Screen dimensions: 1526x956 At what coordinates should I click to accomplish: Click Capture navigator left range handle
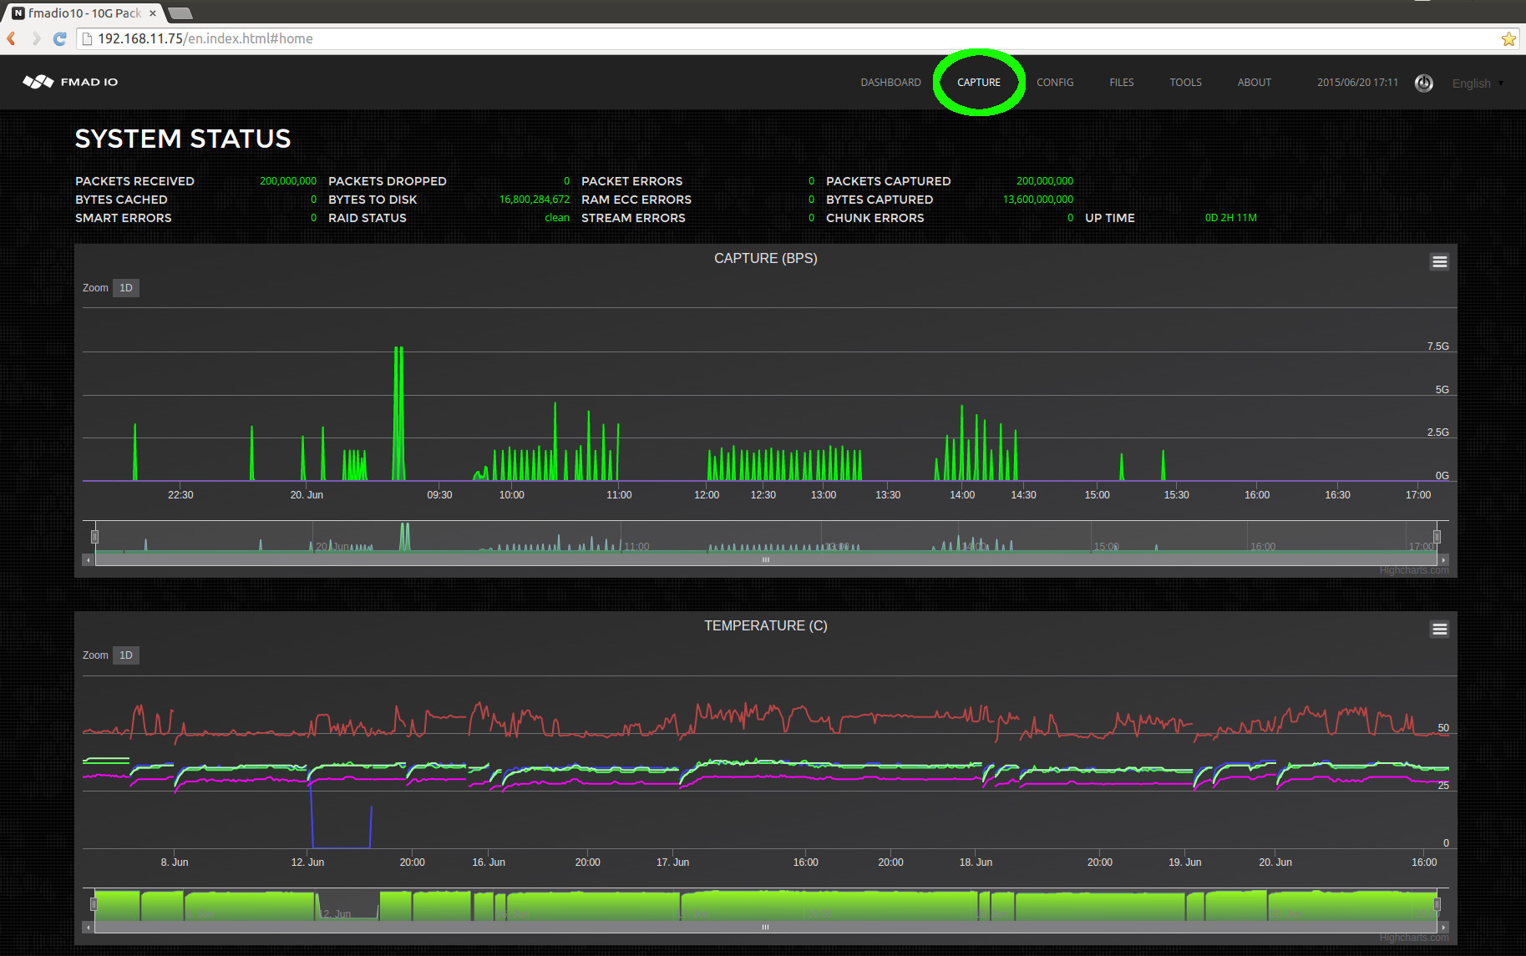pyautogui.click(x=95, y=536)
